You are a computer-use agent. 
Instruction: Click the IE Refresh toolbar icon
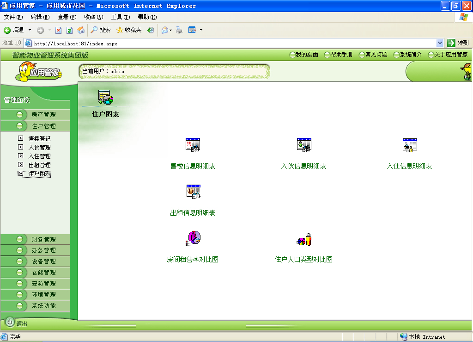[69, 30]
